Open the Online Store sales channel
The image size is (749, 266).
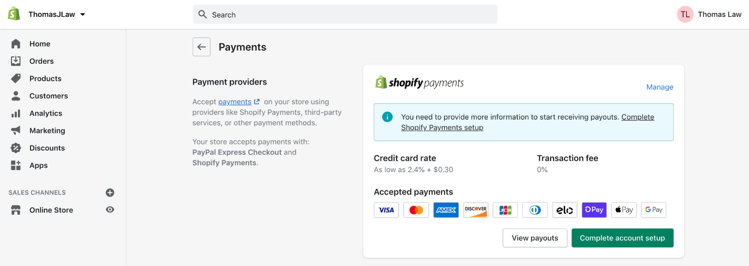coord(51,210)
